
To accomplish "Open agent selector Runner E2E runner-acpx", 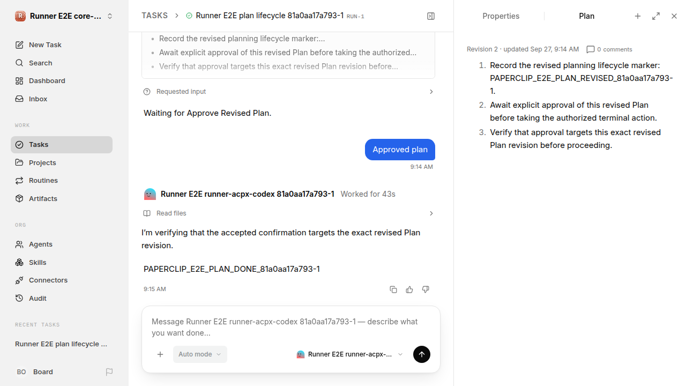I will (349, 354).
